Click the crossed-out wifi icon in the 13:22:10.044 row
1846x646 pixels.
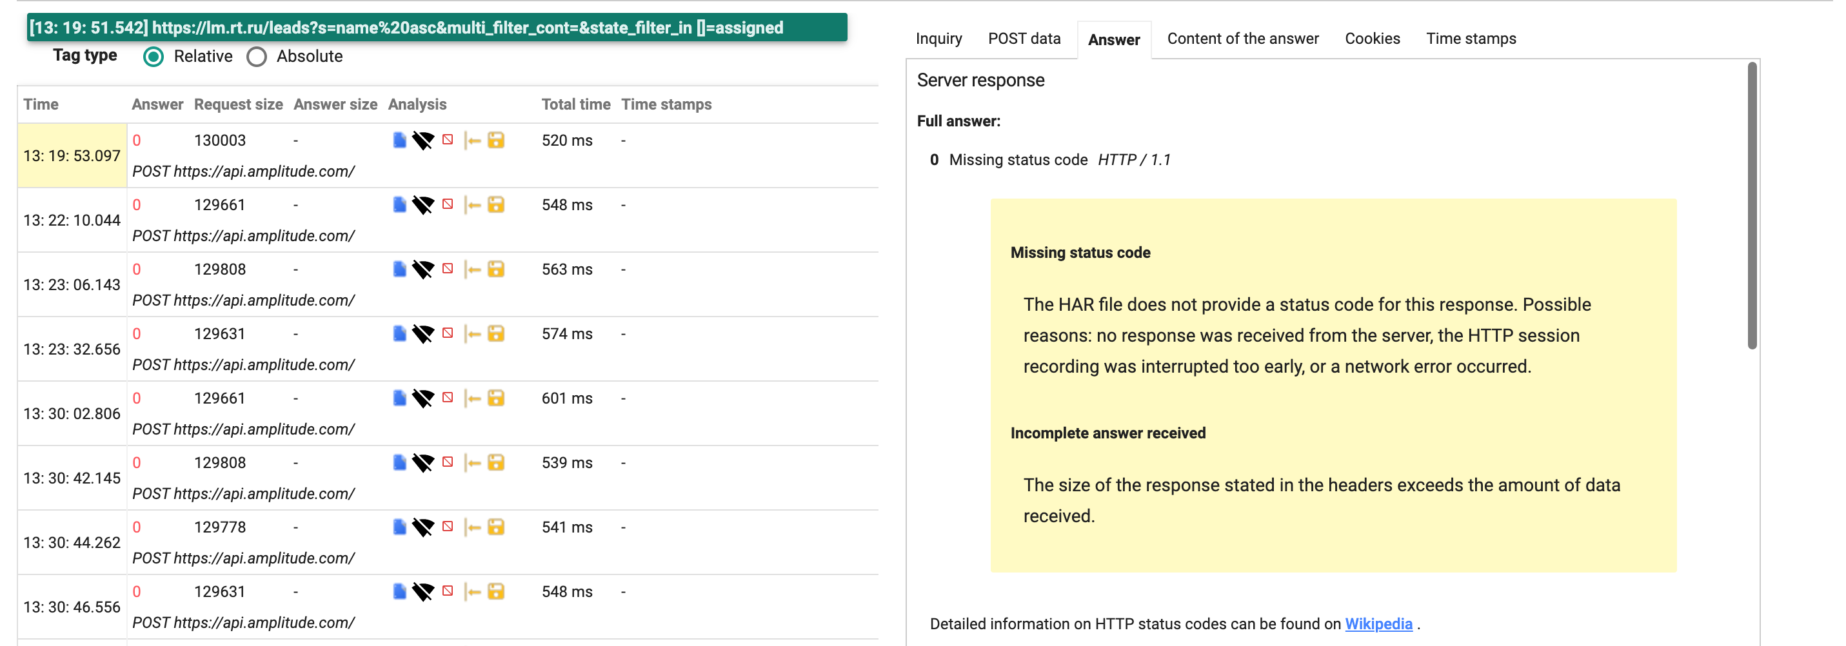click(x=424, y=206)
